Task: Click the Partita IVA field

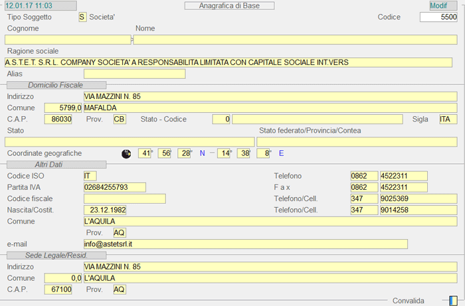Action: click(114, 187)
